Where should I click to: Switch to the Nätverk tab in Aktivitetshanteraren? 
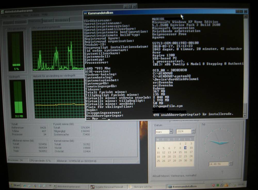coord(48,21)
